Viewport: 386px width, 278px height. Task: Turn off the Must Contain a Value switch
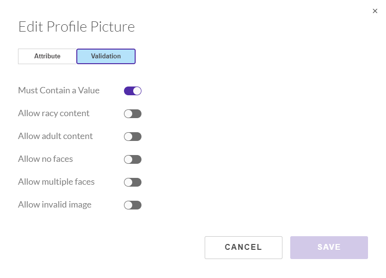[133, 91]
